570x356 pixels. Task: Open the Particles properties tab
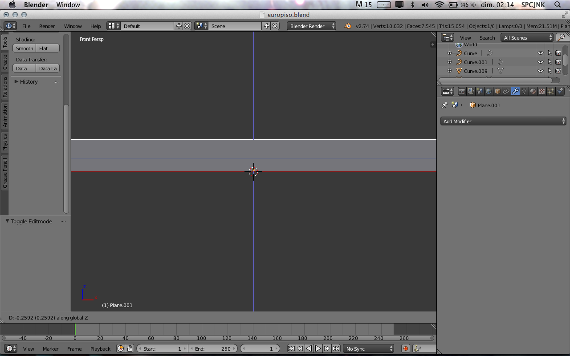tap(551, 91)
